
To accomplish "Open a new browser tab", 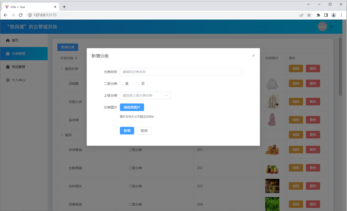I will (64, 7).
